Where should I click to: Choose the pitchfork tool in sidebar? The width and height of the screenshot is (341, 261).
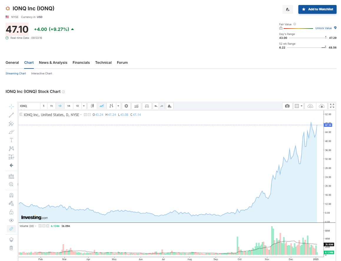point(11,123)
